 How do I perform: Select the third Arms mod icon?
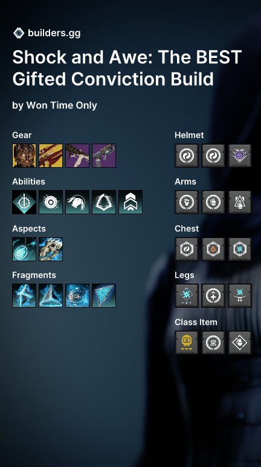tap(240, 202)
